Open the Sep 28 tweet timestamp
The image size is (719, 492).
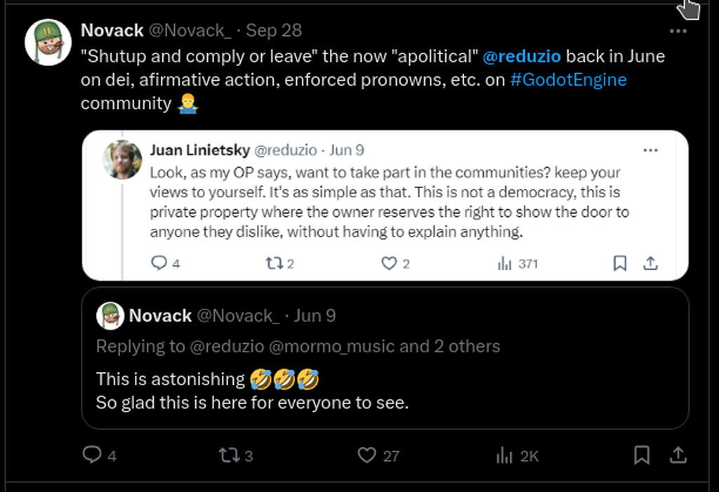(274, 31)
